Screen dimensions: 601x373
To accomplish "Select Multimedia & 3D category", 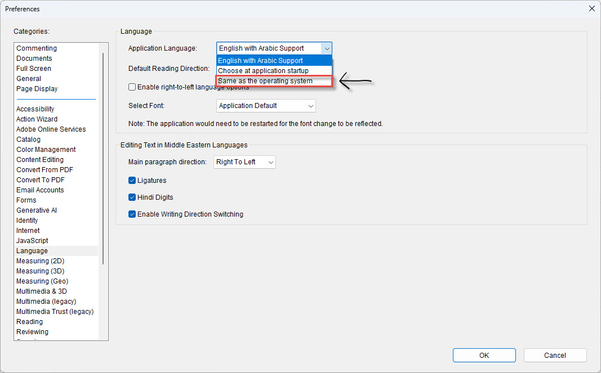I will [41, 291].
